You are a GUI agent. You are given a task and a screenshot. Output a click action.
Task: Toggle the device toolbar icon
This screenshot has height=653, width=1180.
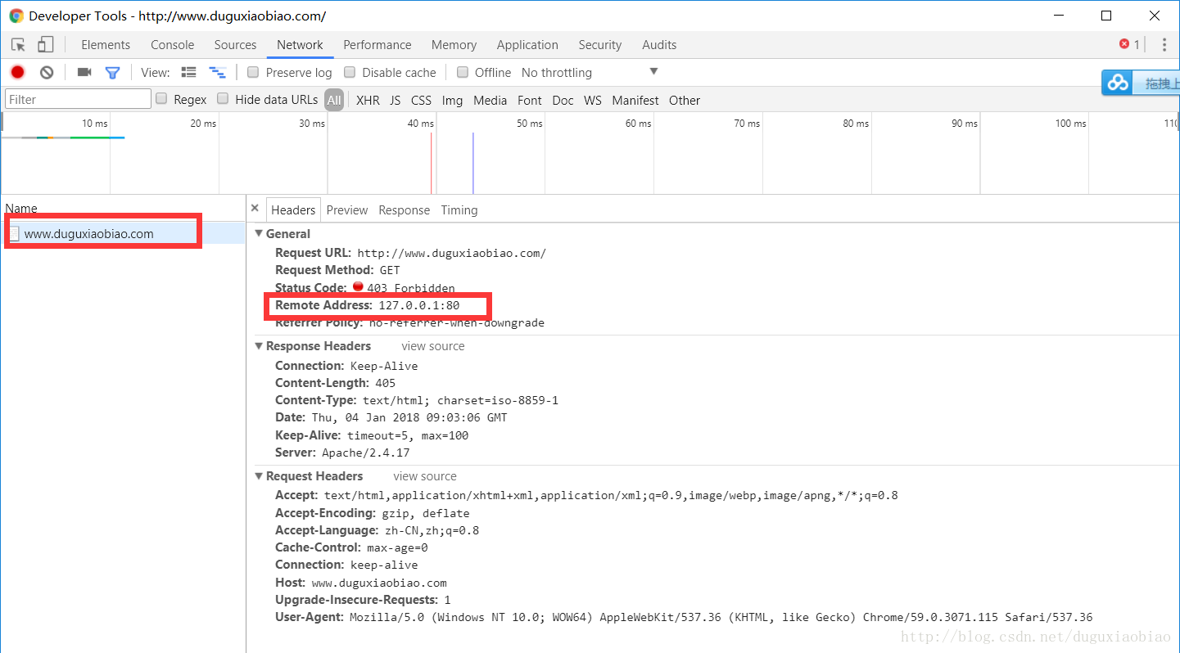(x=45, y=45)
